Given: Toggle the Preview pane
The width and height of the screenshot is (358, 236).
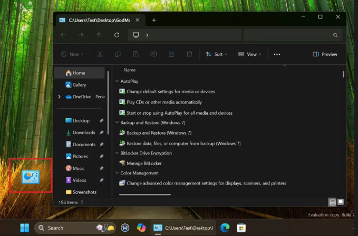Looking at the screenshot, I should pyautogui.click(x=325, y=54).
